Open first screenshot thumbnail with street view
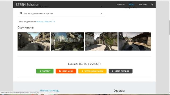170x95 pixels. pyautogui.click(x=34, y=41)
